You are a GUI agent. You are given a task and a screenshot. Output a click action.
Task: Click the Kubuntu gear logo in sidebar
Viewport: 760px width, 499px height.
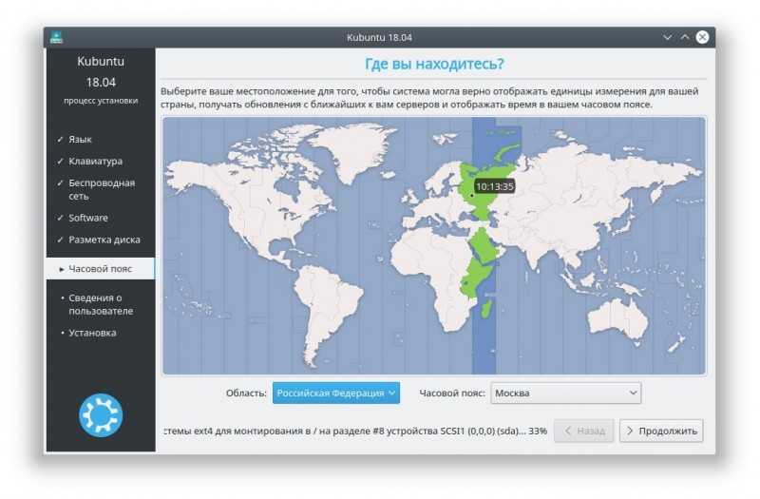coord(101,415)
